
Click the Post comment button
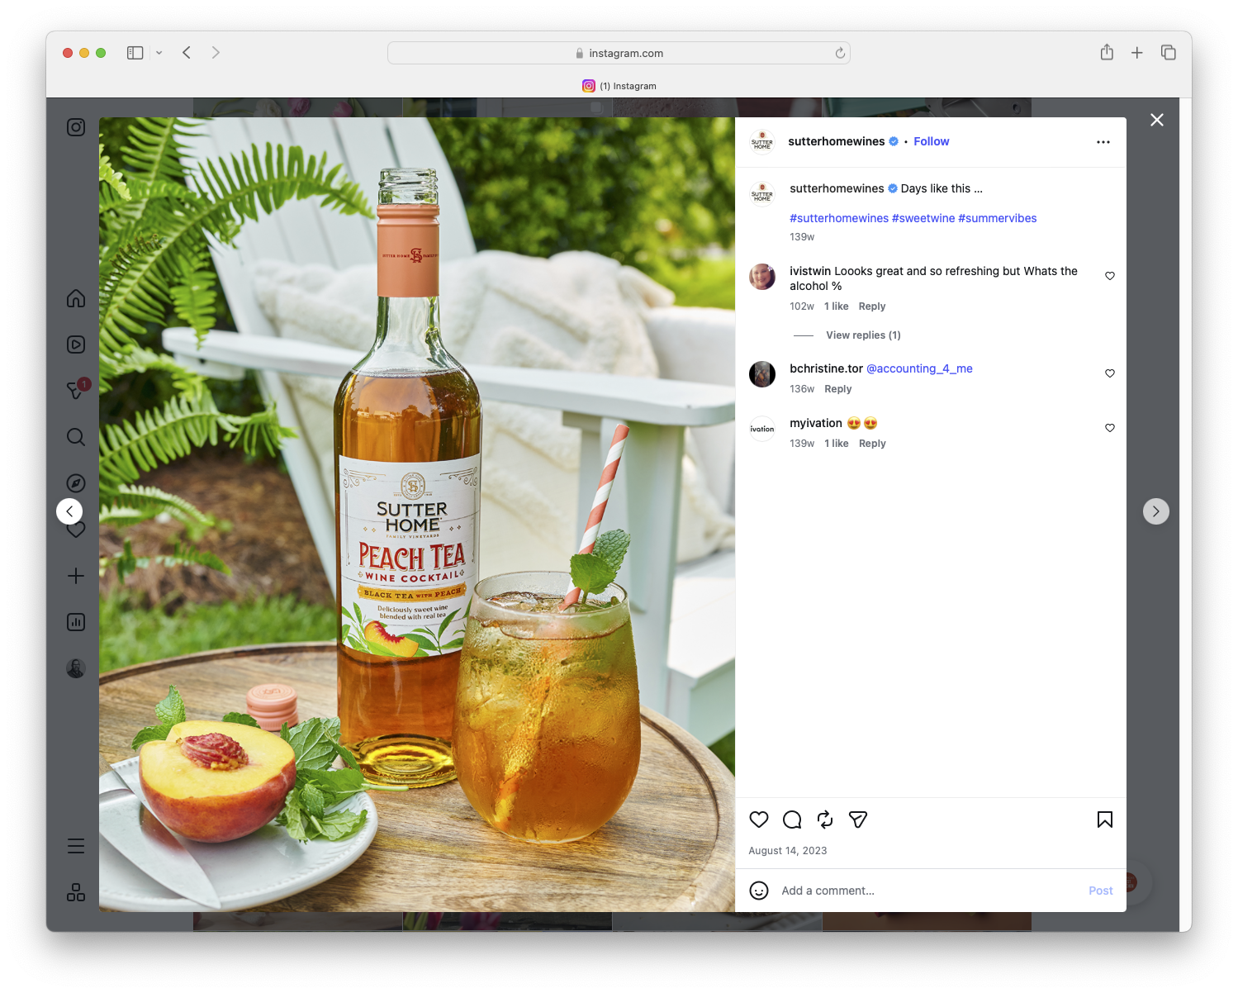tap(1101, 891)
